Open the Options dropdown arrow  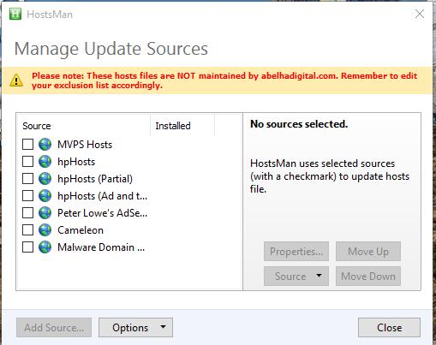163,327
